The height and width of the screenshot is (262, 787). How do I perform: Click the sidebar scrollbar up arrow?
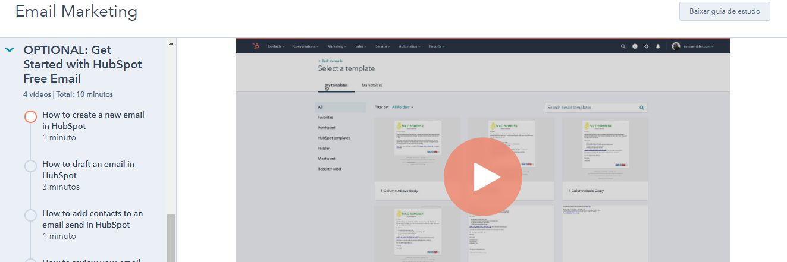[171, 43]
